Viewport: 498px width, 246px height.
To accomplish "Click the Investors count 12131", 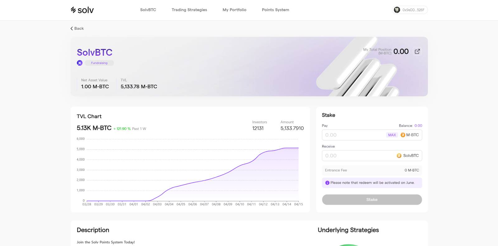I will tap(258, 128).
